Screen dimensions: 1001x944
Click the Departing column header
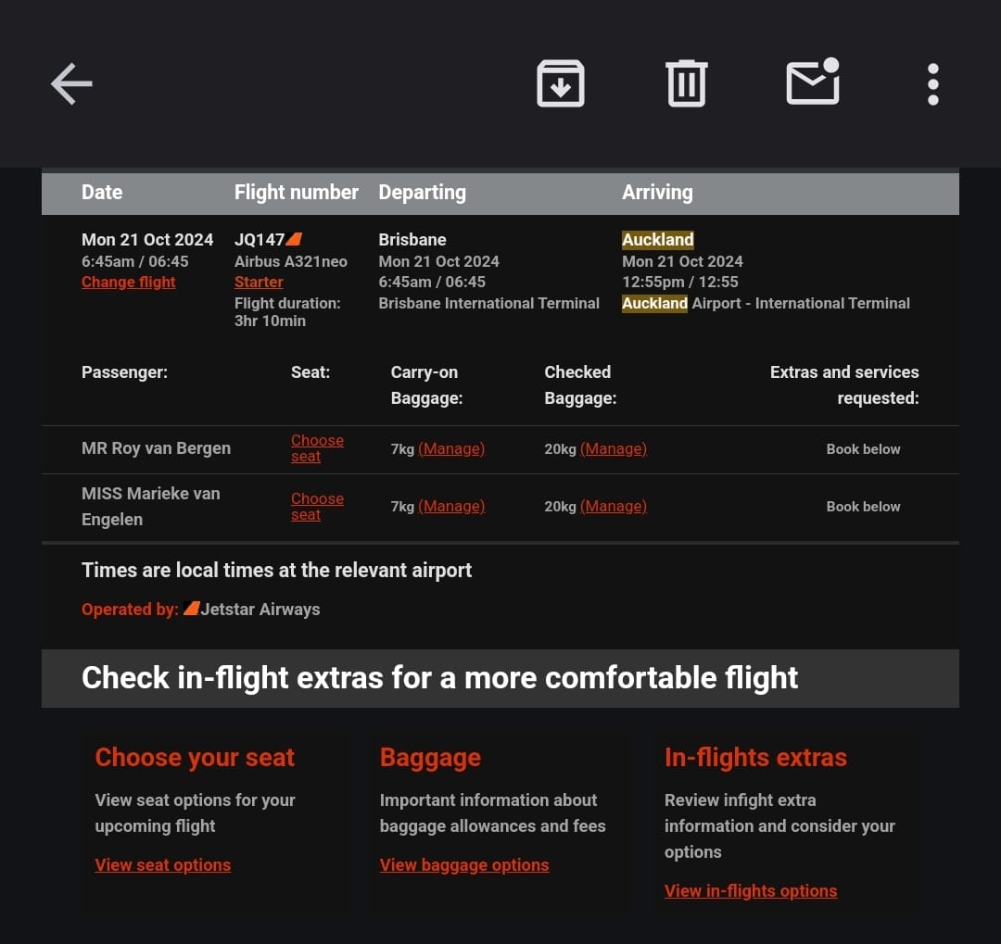422,192
